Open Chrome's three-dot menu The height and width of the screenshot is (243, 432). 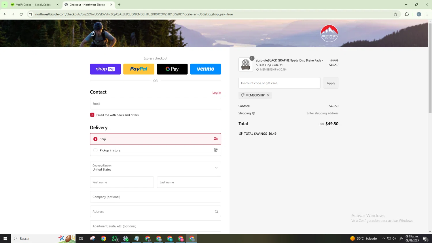[427, 14]
